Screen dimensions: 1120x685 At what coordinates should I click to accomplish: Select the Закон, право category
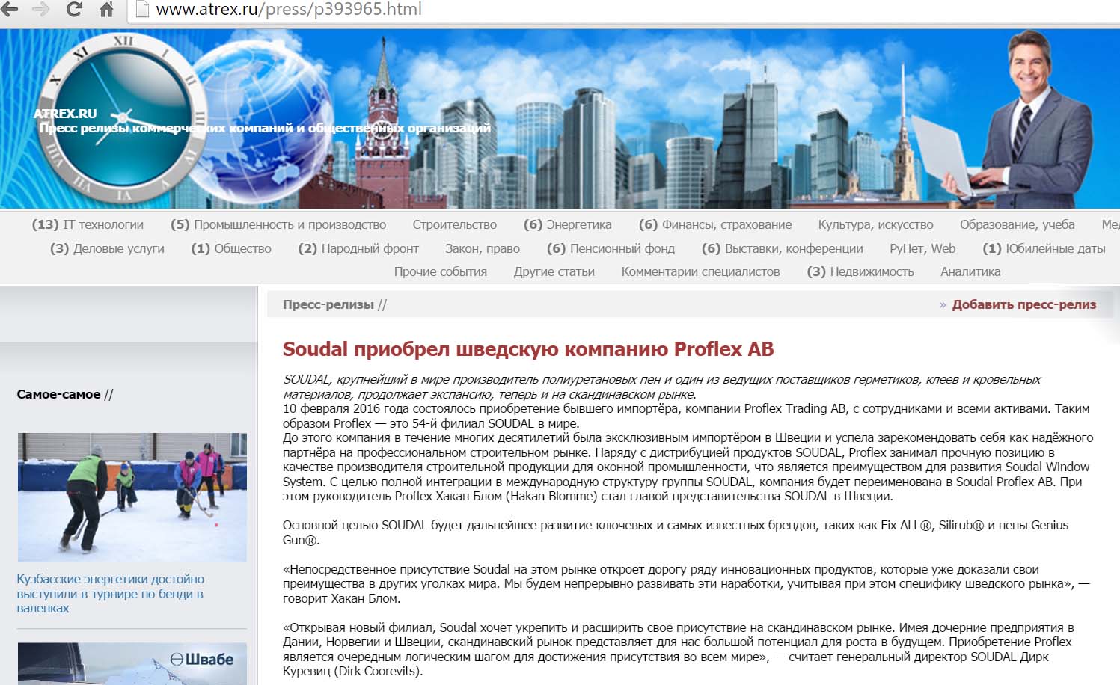point(483,248)
